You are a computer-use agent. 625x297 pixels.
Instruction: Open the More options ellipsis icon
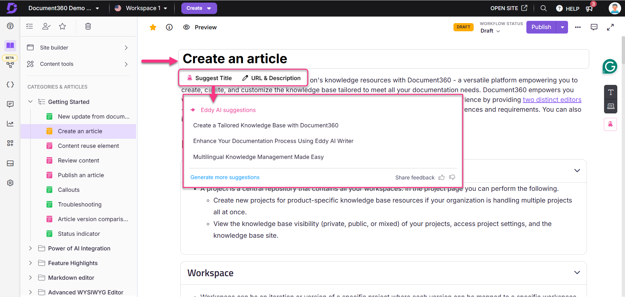click(578, 27)
